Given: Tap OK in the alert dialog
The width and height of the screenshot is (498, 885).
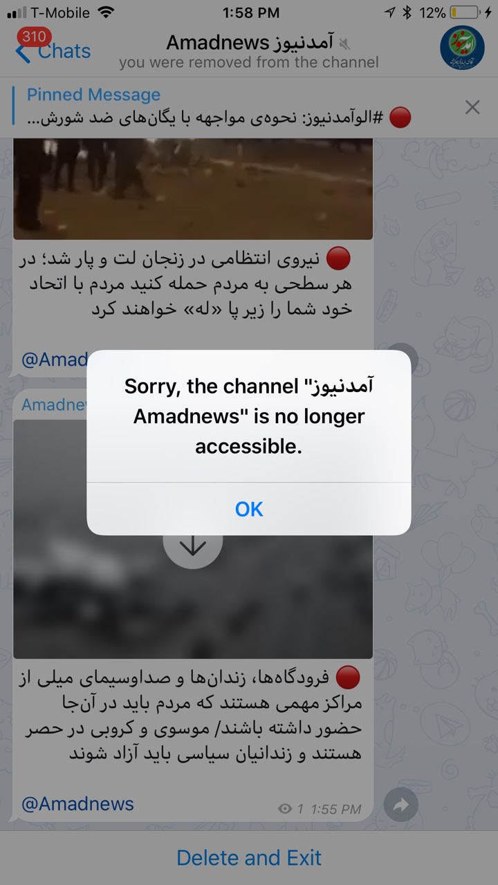Looking at the screenshot, I should tap(249, 509).
